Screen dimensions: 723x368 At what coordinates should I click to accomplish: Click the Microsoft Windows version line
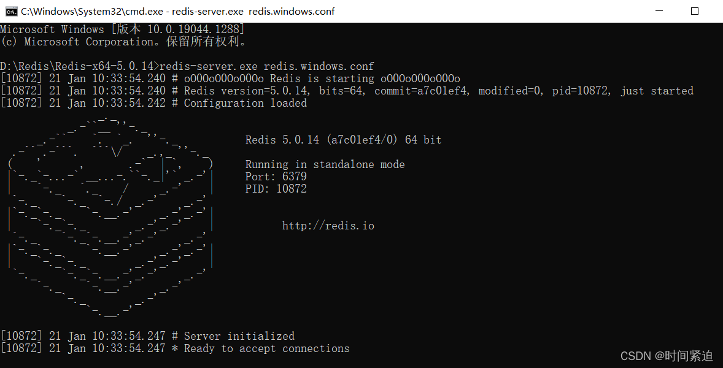click(x=122, y=29)
